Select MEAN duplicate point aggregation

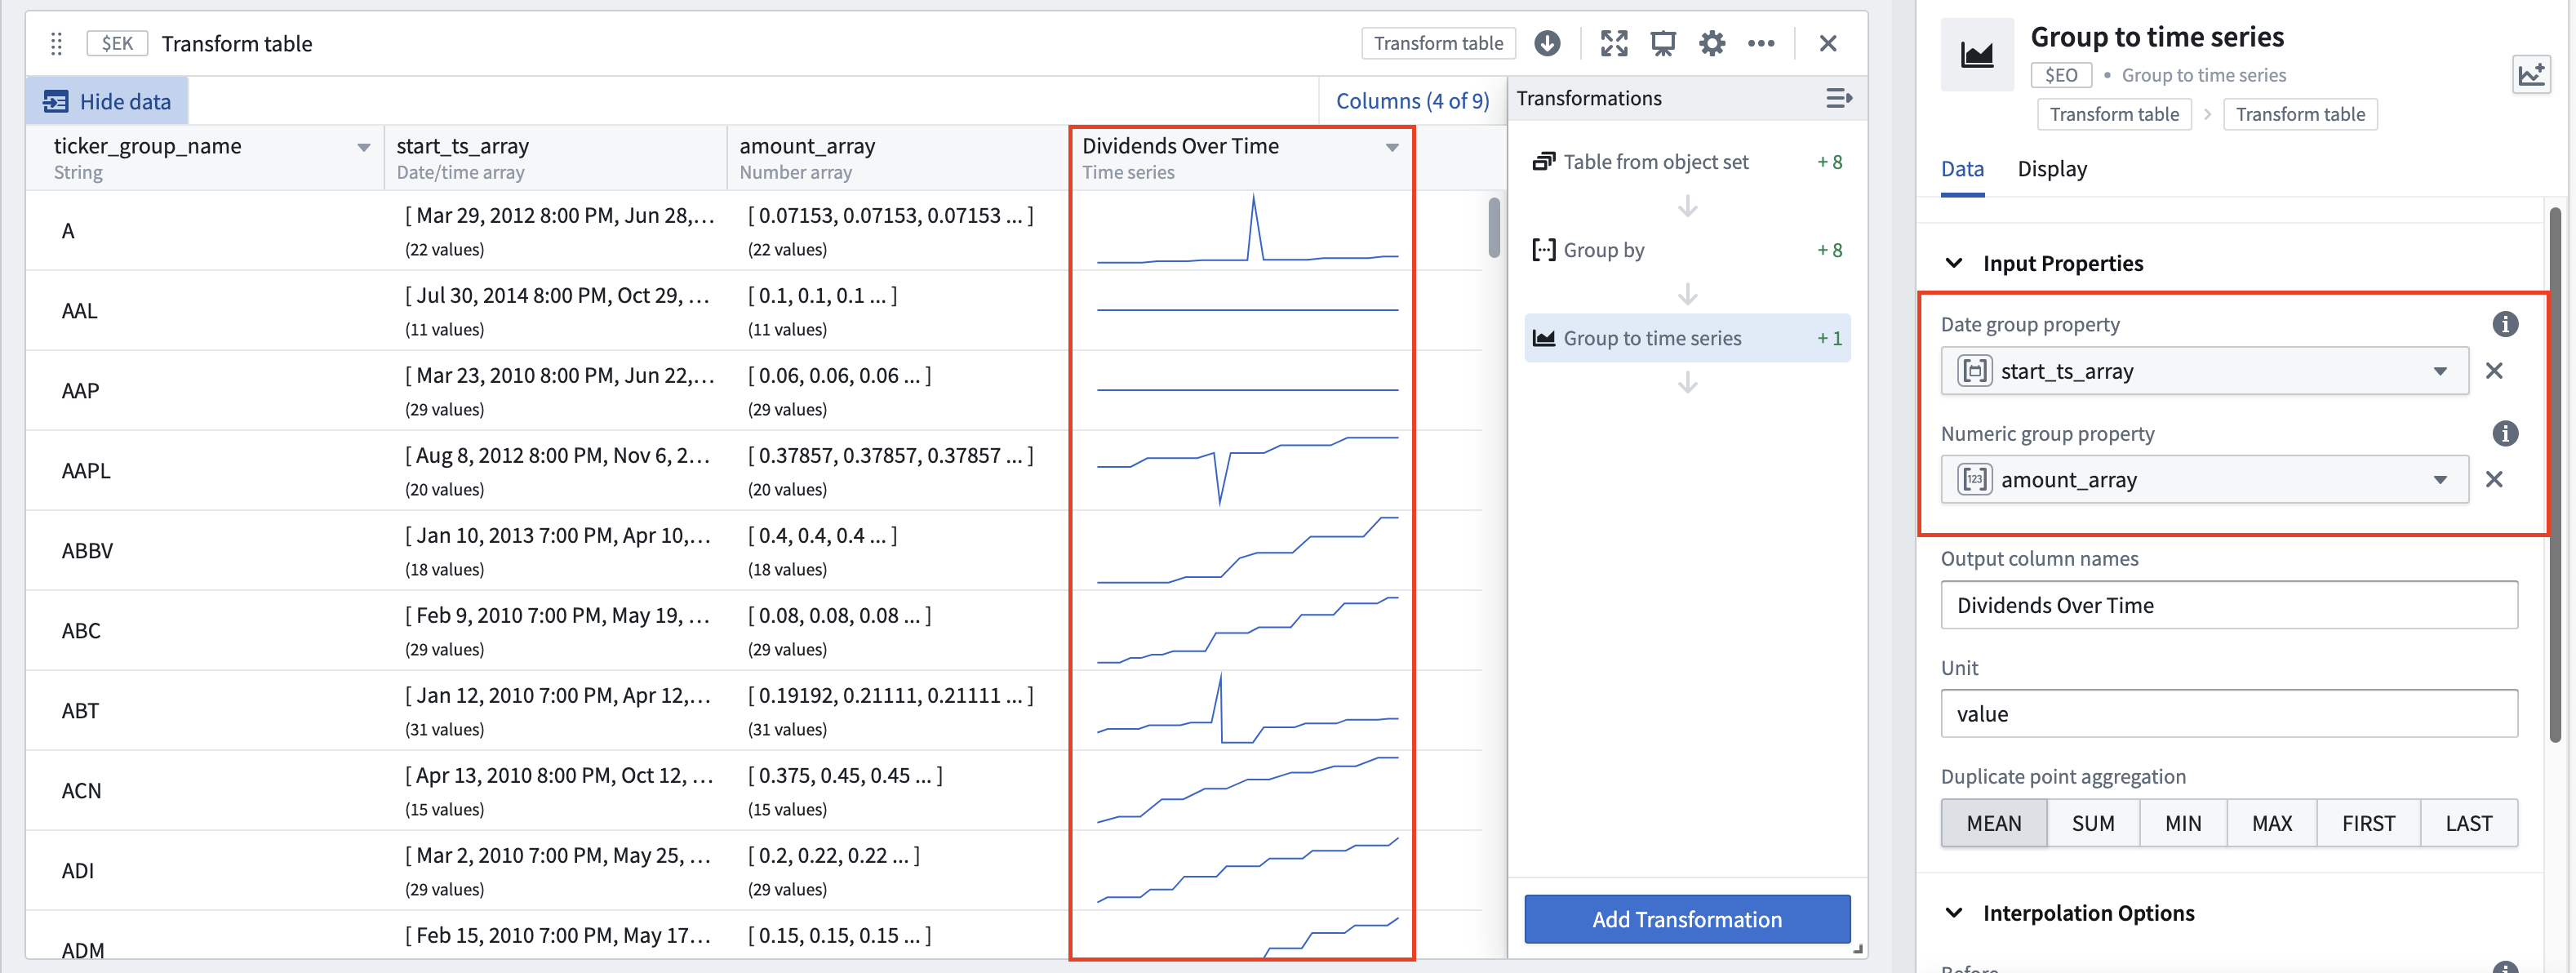pyautogui.click(x=1993, y=823)
